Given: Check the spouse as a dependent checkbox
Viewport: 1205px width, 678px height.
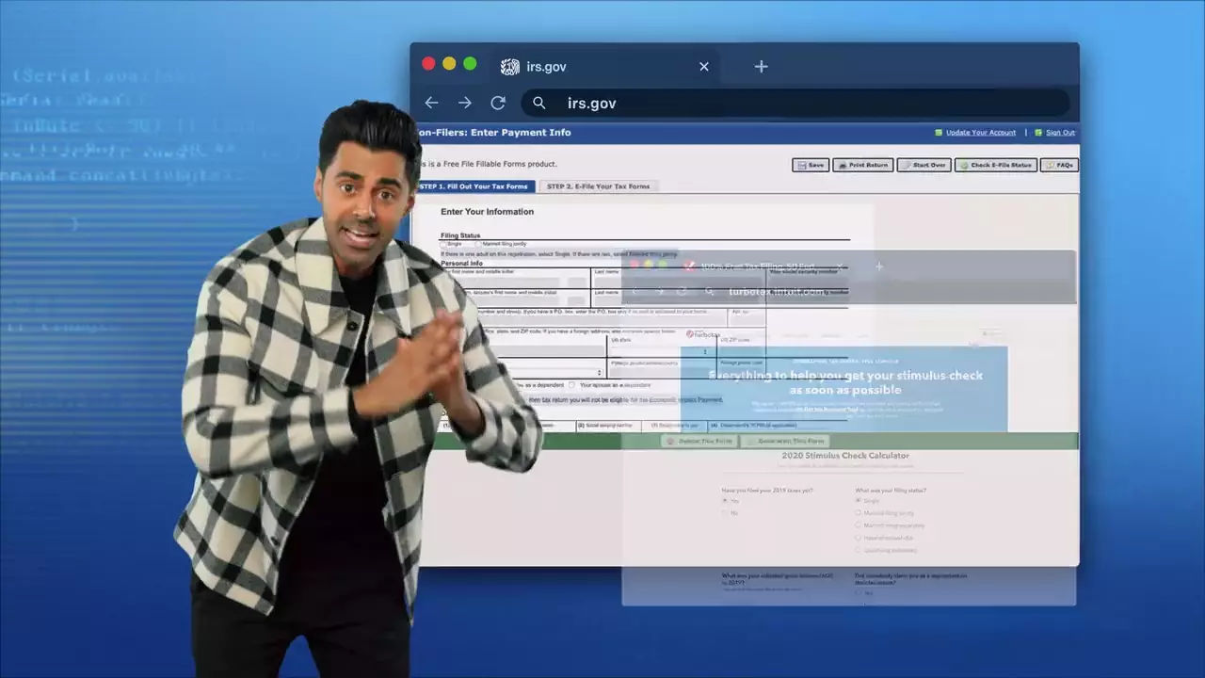Looking at the screenshot, I should click(572, 385).
